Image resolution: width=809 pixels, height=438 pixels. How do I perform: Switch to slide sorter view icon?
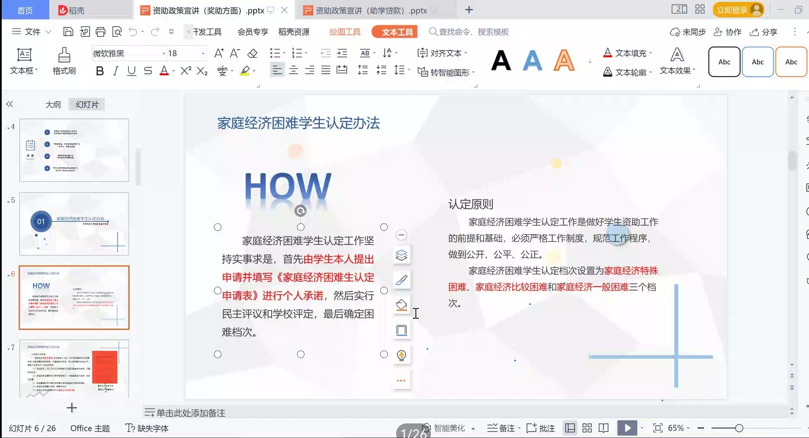coord(587,428)
